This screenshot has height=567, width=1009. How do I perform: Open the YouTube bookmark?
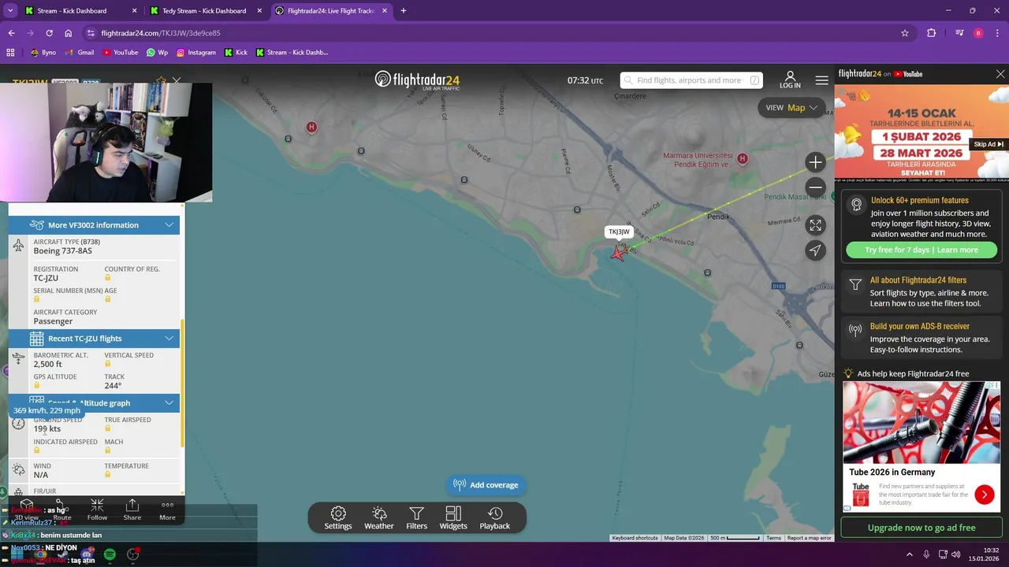[x=120, y=53]
